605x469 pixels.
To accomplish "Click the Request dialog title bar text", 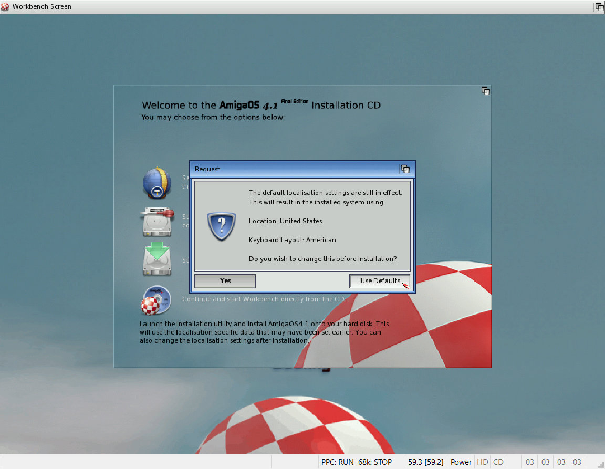I will [x=207, y=169].
